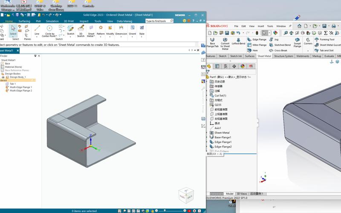Toggle the SolidWorks select arrow tool

pos(264,33)
